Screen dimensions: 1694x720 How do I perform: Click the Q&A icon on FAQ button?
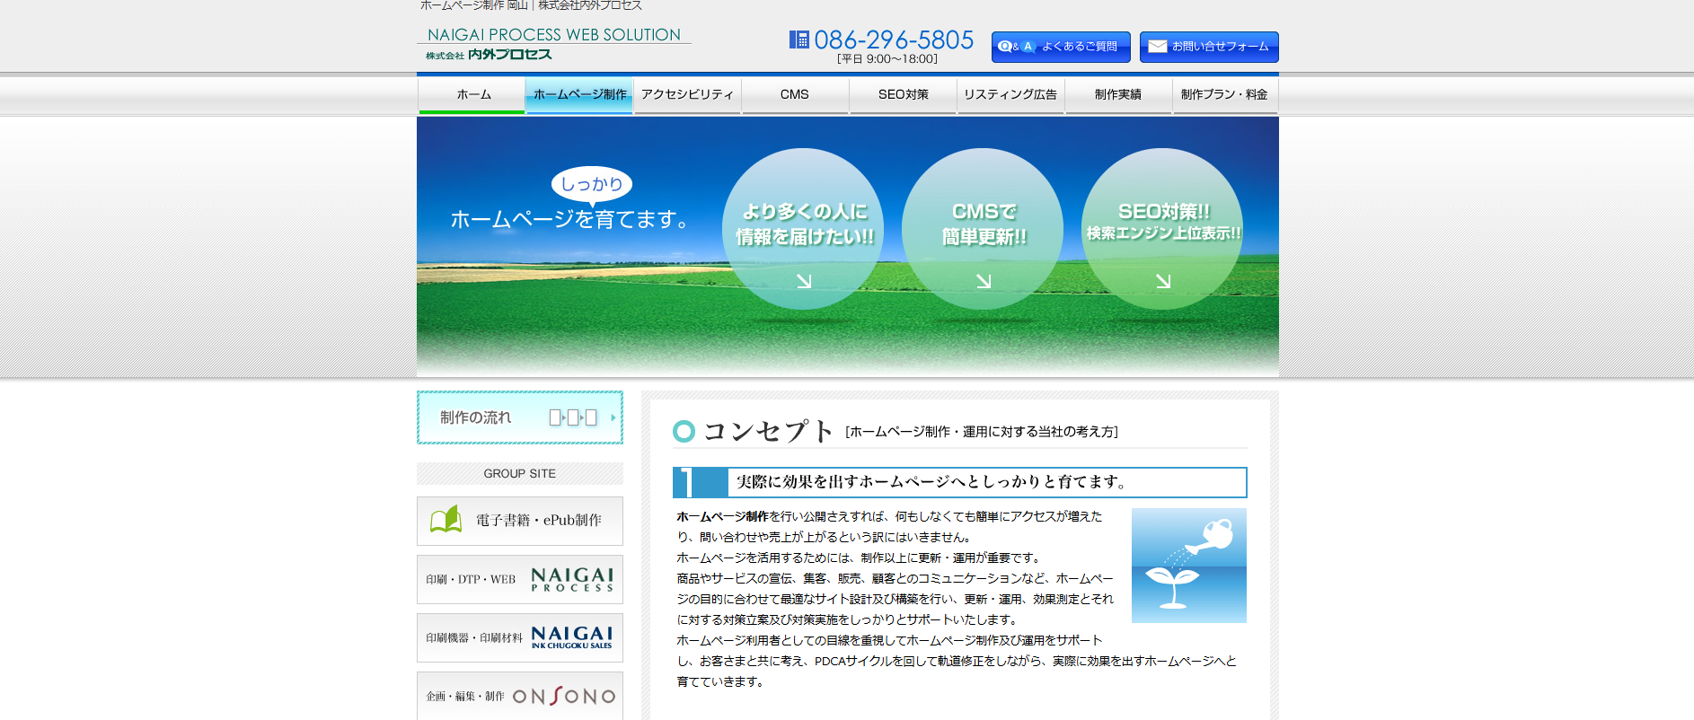click(1016, 47)
